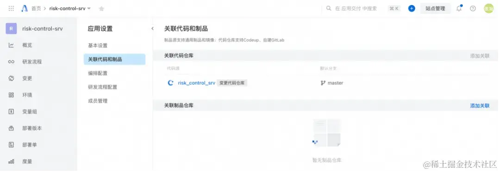Click the branch icon beside master
This screenshot has height=172, width=500.
click(323, 83)
